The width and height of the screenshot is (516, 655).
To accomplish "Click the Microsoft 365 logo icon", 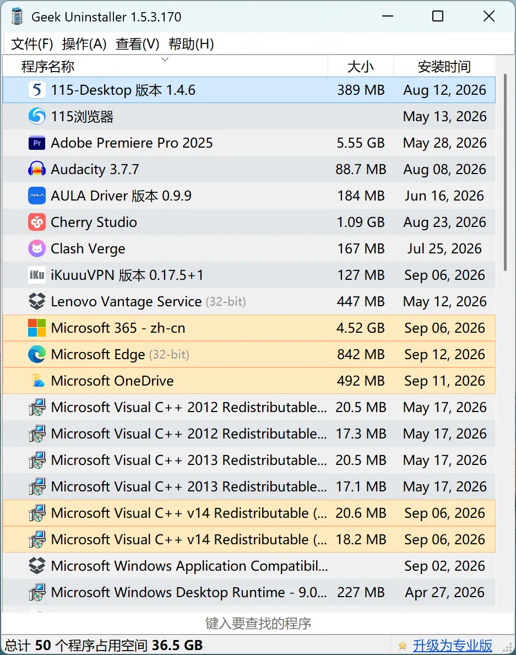I will click(x=37, y=328).
